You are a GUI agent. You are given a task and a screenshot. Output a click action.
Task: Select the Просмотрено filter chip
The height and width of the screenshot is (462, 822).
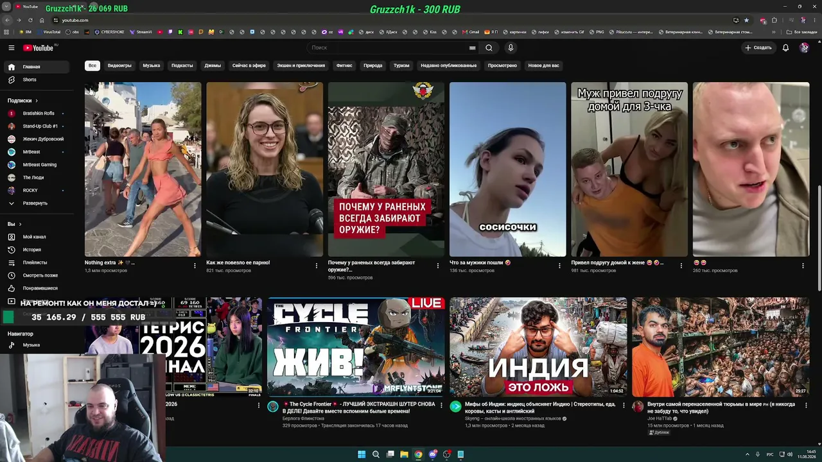pos(502,65)
